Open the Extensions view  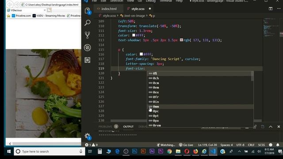(88, 60)
